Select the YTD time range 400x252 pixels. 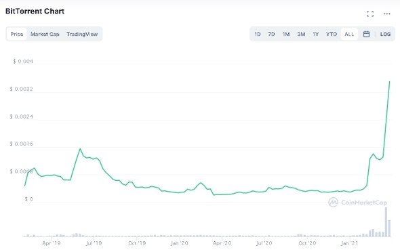[x=332, y=34]
